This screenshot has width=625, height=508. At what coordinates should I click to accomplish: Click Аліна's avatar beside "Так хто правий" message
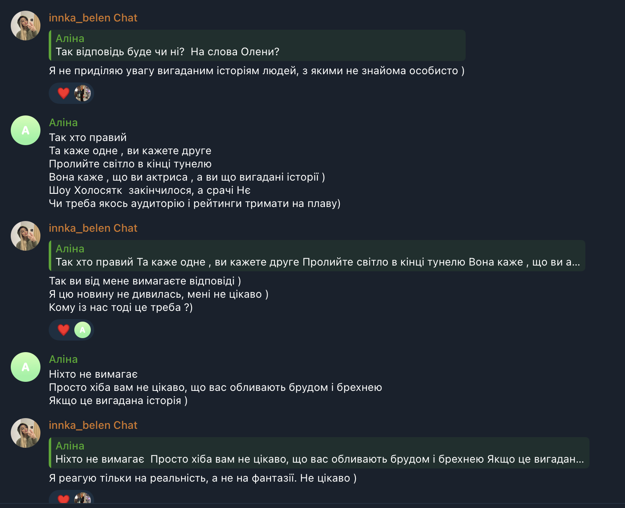pos(26,130)
